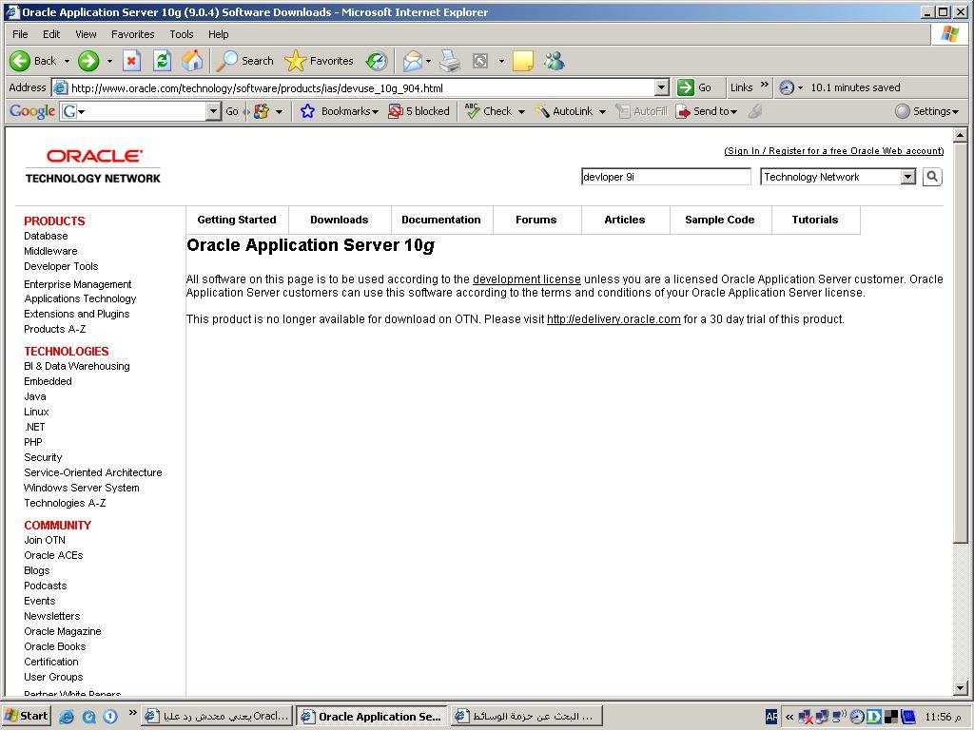Click the Go button next to address bar
Screen dimensions: 974x730
pos(694,87)
